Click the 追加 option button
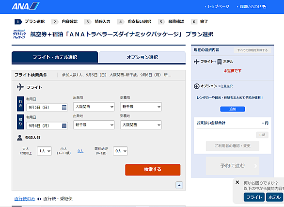This screenshot has width=284, height=207. [233, 109]
